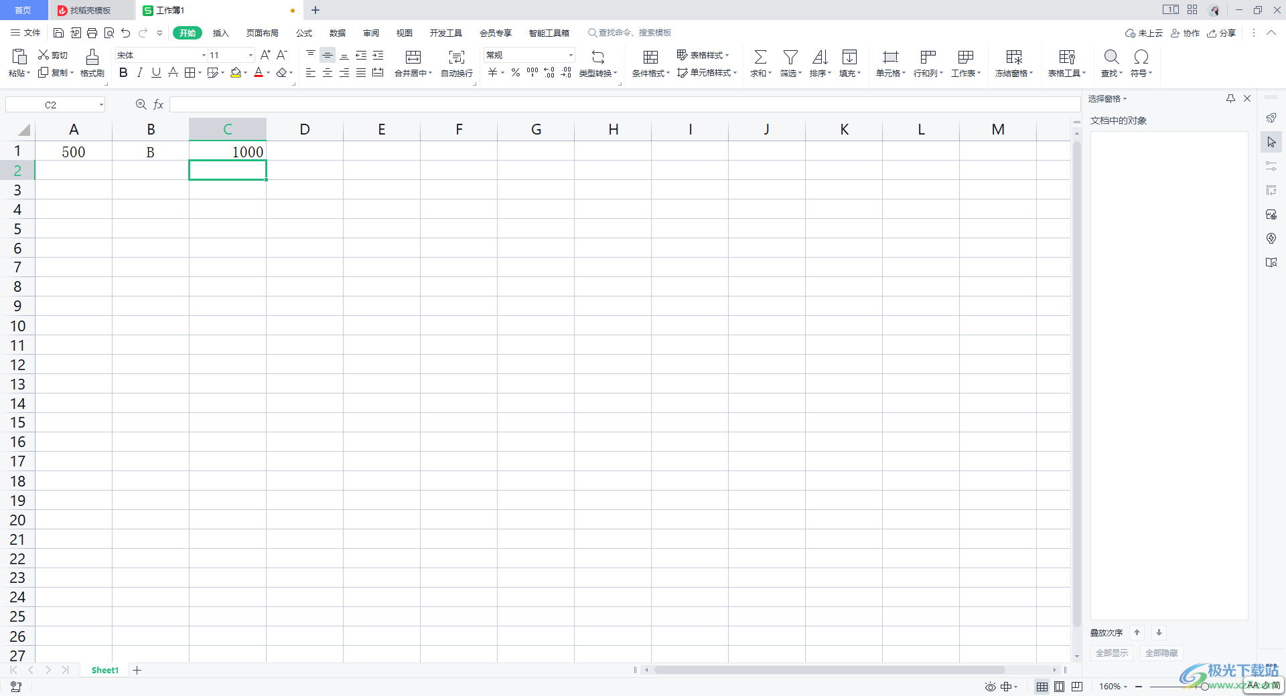Increase decimal places icon
This screenshot has height=696, width=1286.
click(x=549, y=72)
